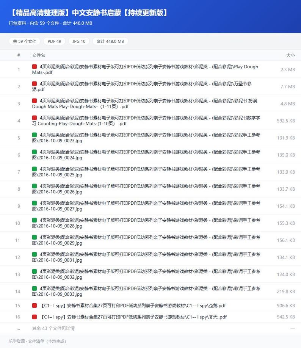
Task: Select file name 2016-10-09_0028.jpg
Action: (146, 223)
